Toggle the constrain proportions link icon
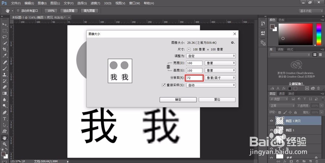The image size is (325, 163). coord(168,67)
